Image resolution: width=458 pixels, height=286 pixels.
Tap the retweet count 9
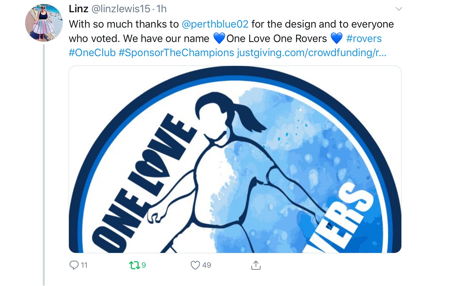point(144,265)
